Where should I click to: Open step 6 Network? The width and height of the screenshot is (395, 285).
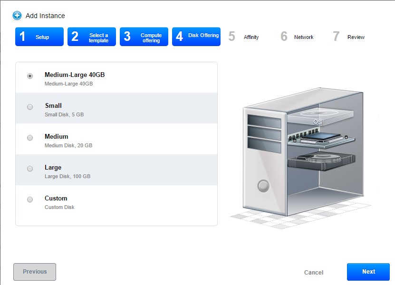coord(298,37)
